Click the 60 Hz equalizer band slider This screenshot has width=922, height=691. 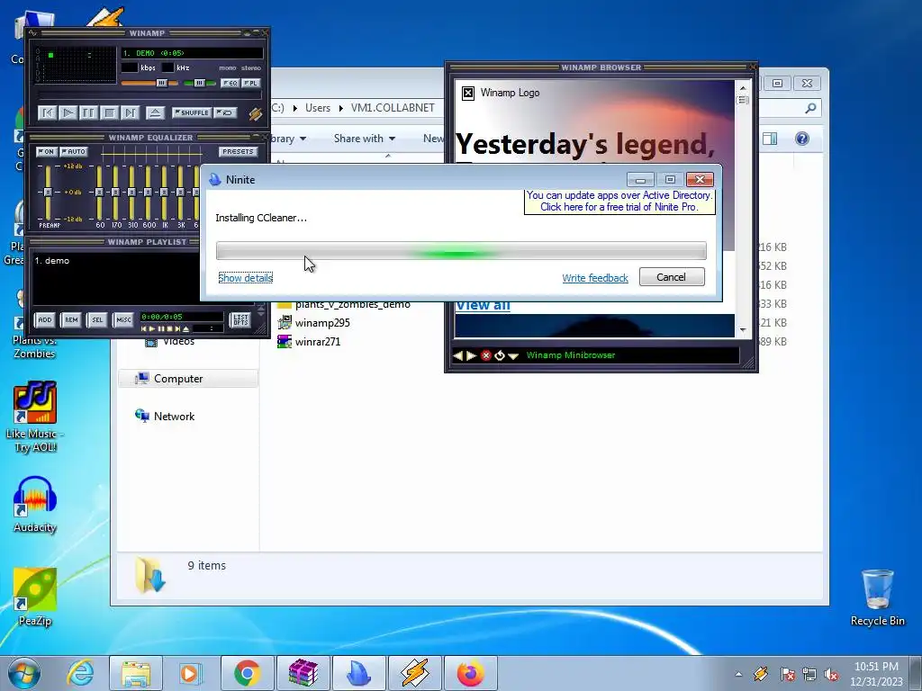tap(99, 193)
